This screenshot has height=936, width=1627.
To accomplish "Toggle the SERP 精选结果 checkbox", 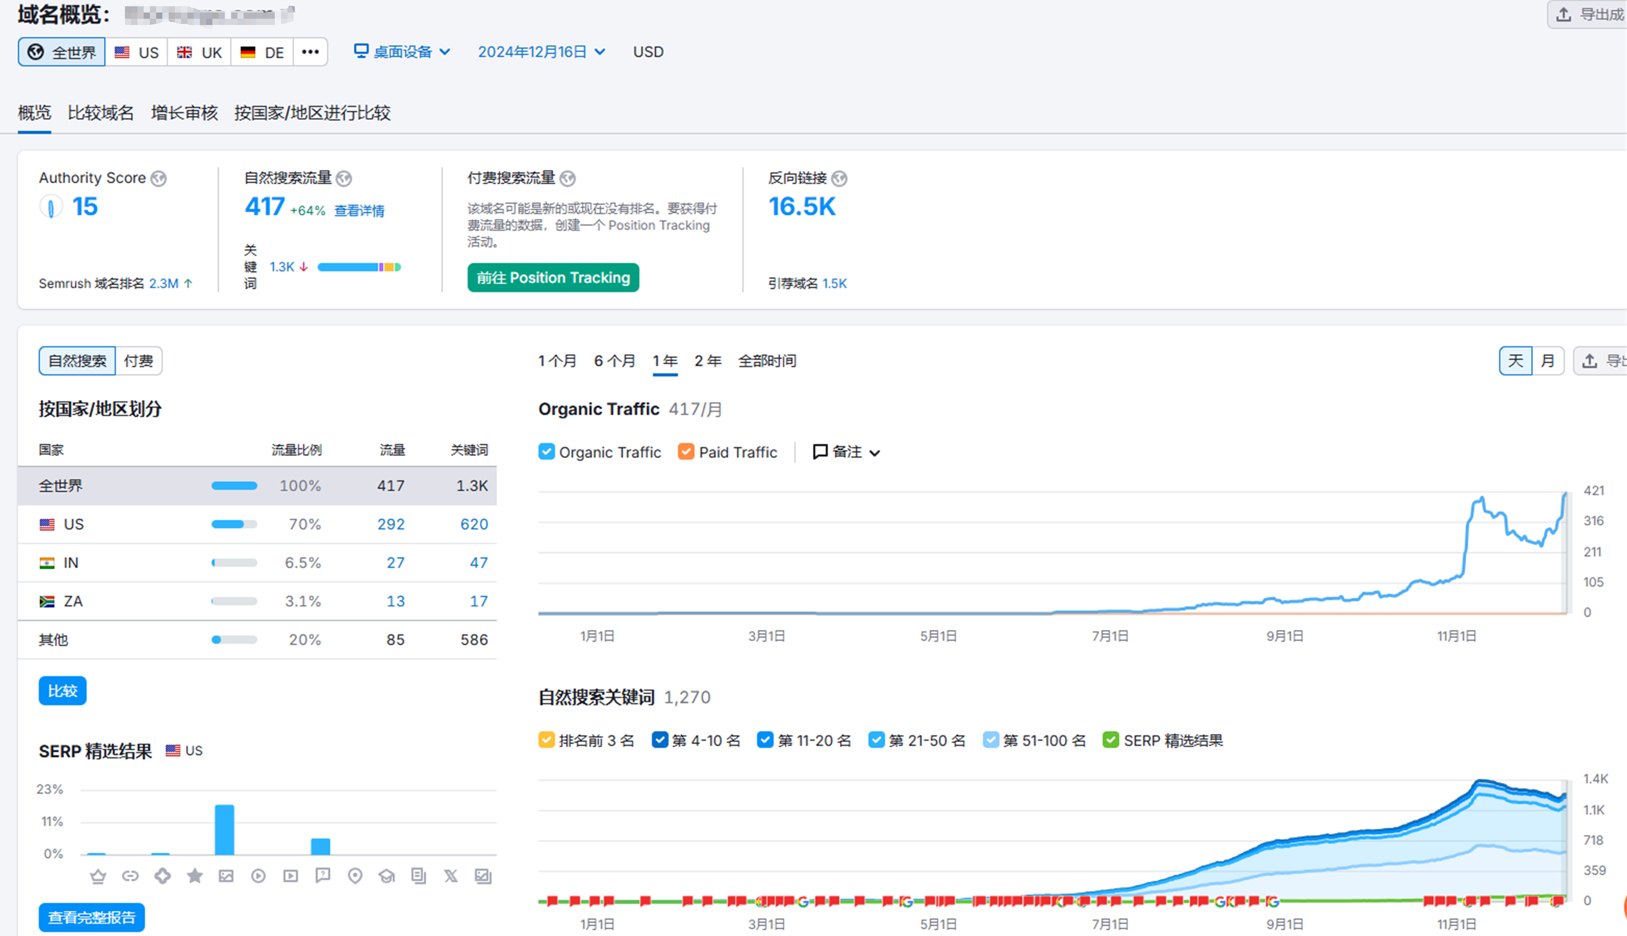I will (1111, 740).
